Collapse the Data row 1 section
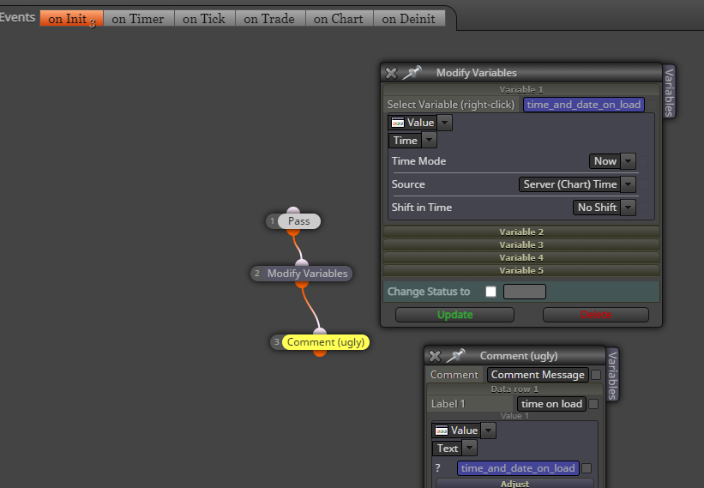 click(x=514, y=389)
